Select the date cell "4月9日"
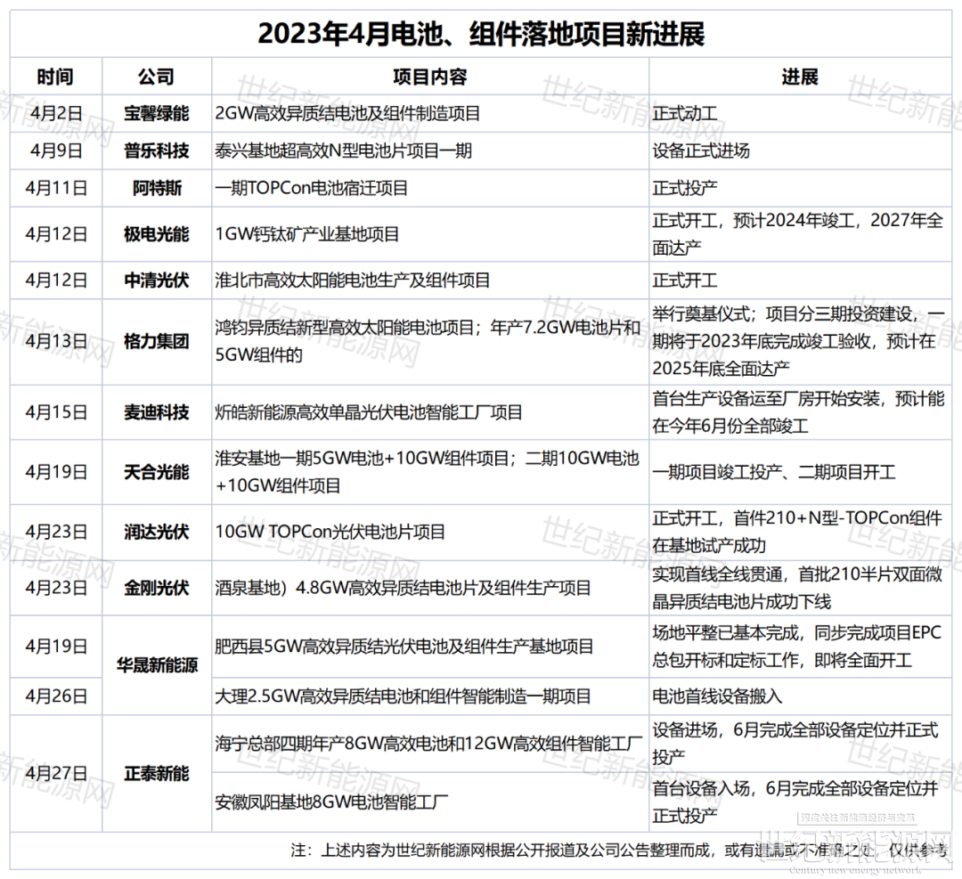Viewport: 962px width, 879px height. tap(56, 151)
